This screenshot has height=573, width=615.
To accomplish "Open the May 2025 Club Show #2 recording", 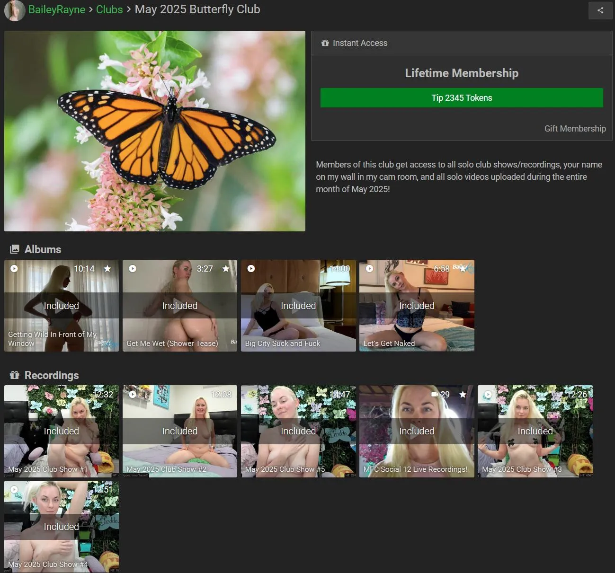I will click(180, 431).
